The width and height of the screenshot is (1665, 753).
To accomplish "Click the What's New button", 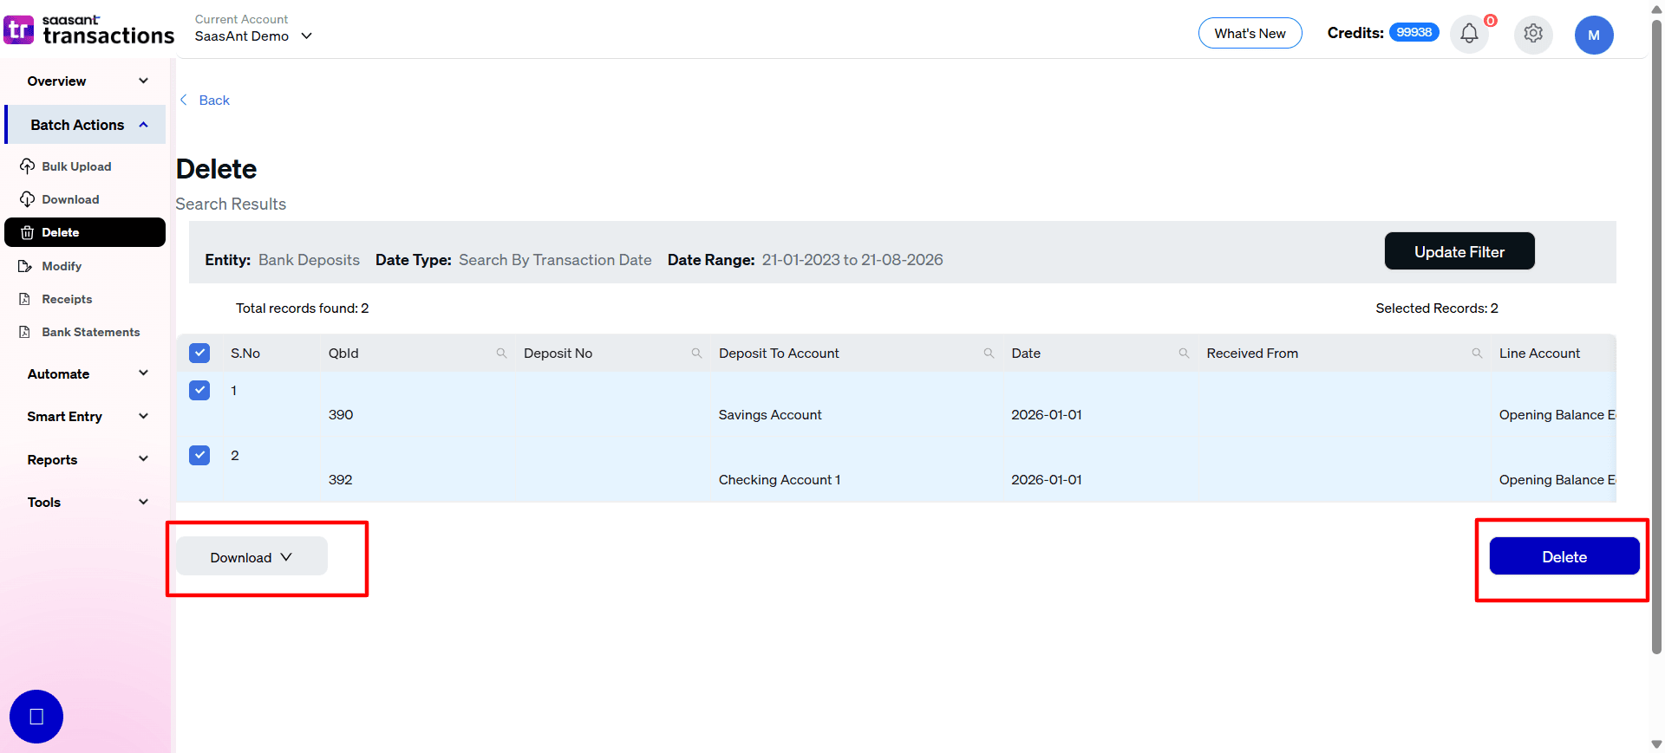I will tap(1250, 33).
